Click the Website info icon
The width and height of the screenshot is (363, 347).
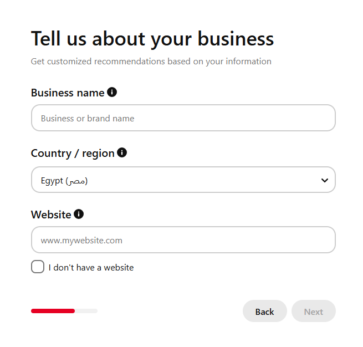(79, 214)
